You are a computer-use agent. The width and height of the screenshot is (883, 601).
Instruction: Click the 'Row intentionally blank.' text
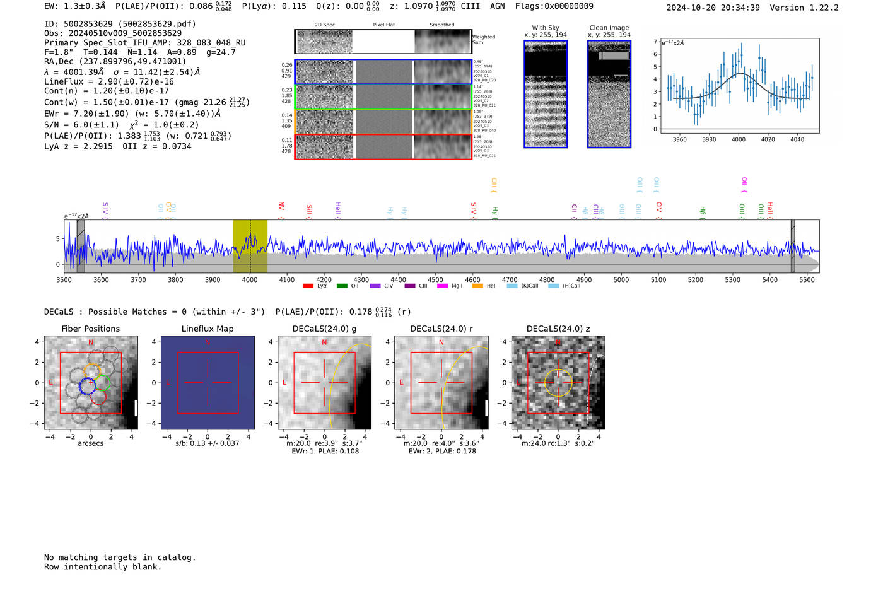[103, 567]
